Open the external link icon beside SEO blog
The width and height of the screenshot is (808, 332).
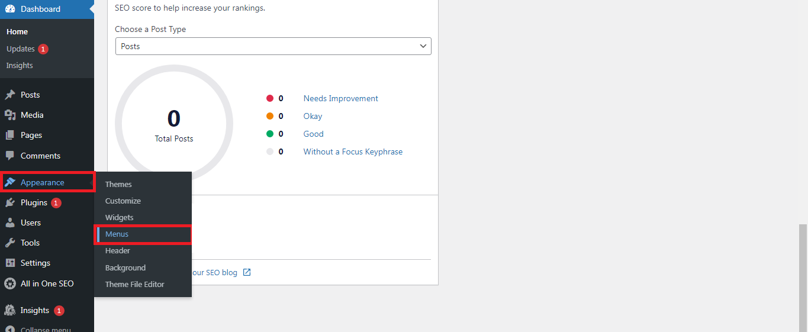pos(247,272)
